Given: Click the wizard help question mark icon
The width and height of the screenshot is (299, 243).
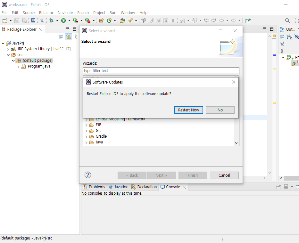Looking at the screenshot, I should pos(88,175).
